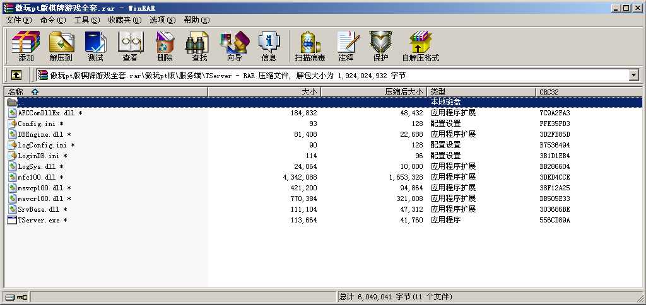Viewport: 646px width, 305px height.
Task: Click the 信息 (Info) toolbar icon
Action: point(269,46)
